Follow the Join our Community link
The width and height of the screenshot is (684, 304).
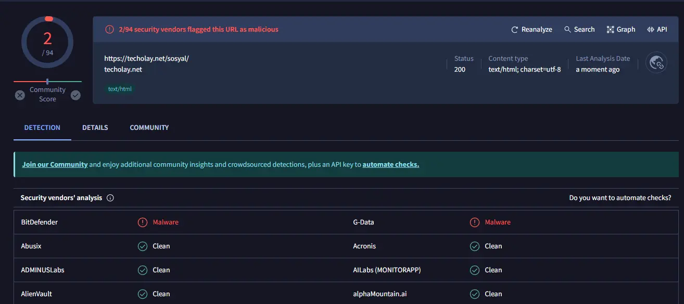(x=55, y=164)
